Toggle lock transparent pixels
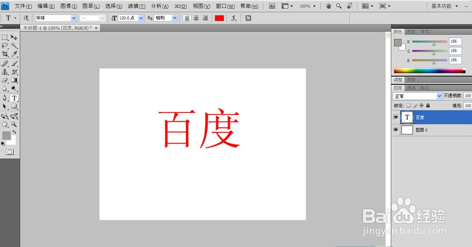Image resolution: width=472 pixels, height=247 pixels. coord(408,105)
